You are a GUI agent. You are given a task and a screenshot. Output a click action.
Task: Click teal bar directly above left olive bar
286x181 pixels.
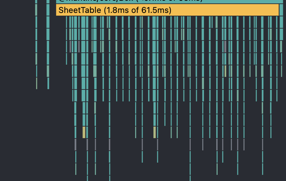pyautogui.click(x=84, y=120)
